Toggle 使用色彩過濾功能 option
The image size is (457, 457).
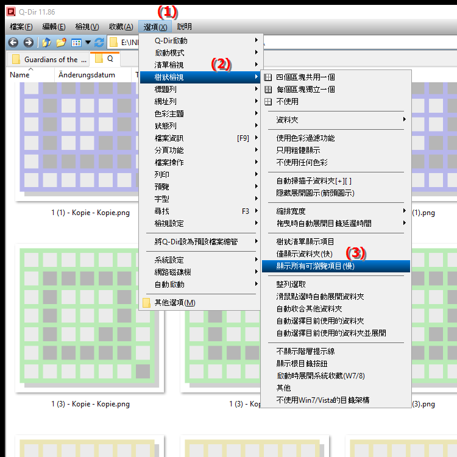click(336, 138)
